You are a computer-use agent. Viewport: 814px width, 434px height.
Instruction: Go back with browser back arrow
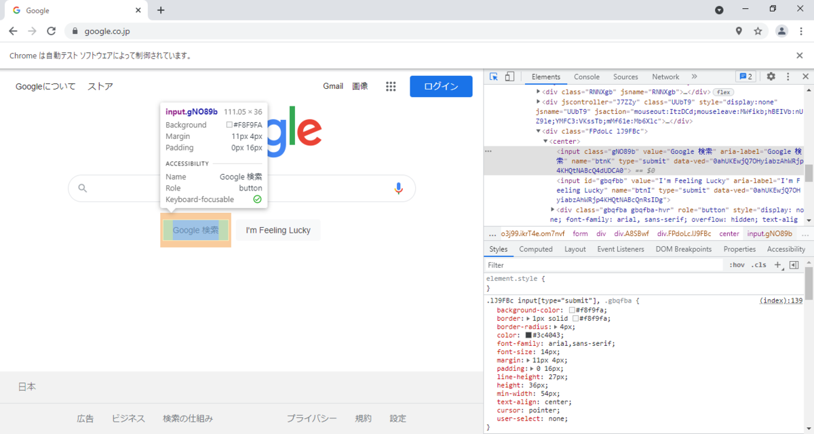(x=13, y=31)
